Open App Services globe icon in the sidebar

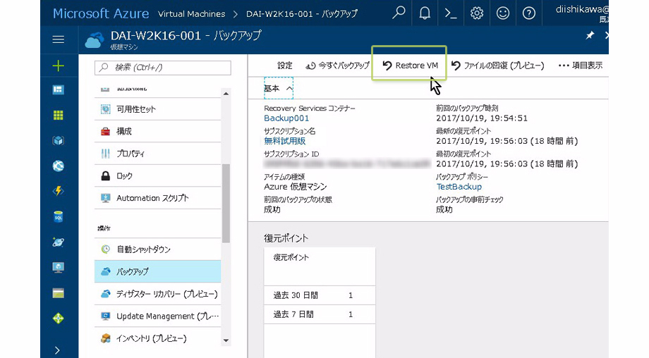(59, 166)
